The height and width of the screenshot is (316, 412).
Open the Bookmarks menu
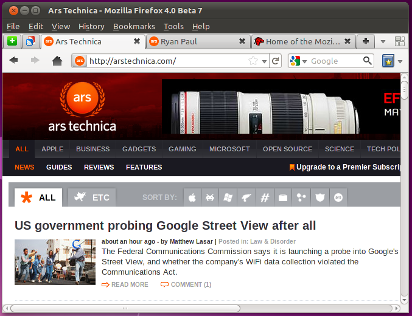click(x=134, y=26)
